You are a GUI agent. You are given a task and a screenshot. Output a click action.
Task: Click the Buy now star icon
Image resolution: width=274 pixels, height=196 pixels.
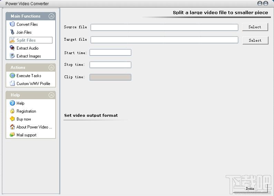click(x=12, y=119)
